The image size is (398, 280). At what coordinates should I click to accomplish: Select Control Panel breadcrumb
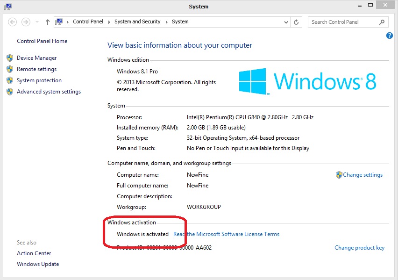(88, 22)
